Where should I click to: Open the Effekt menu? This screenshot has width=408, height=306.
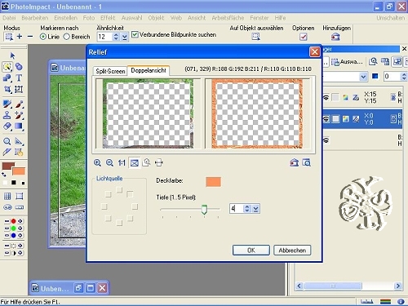click(x=108, y=18)
